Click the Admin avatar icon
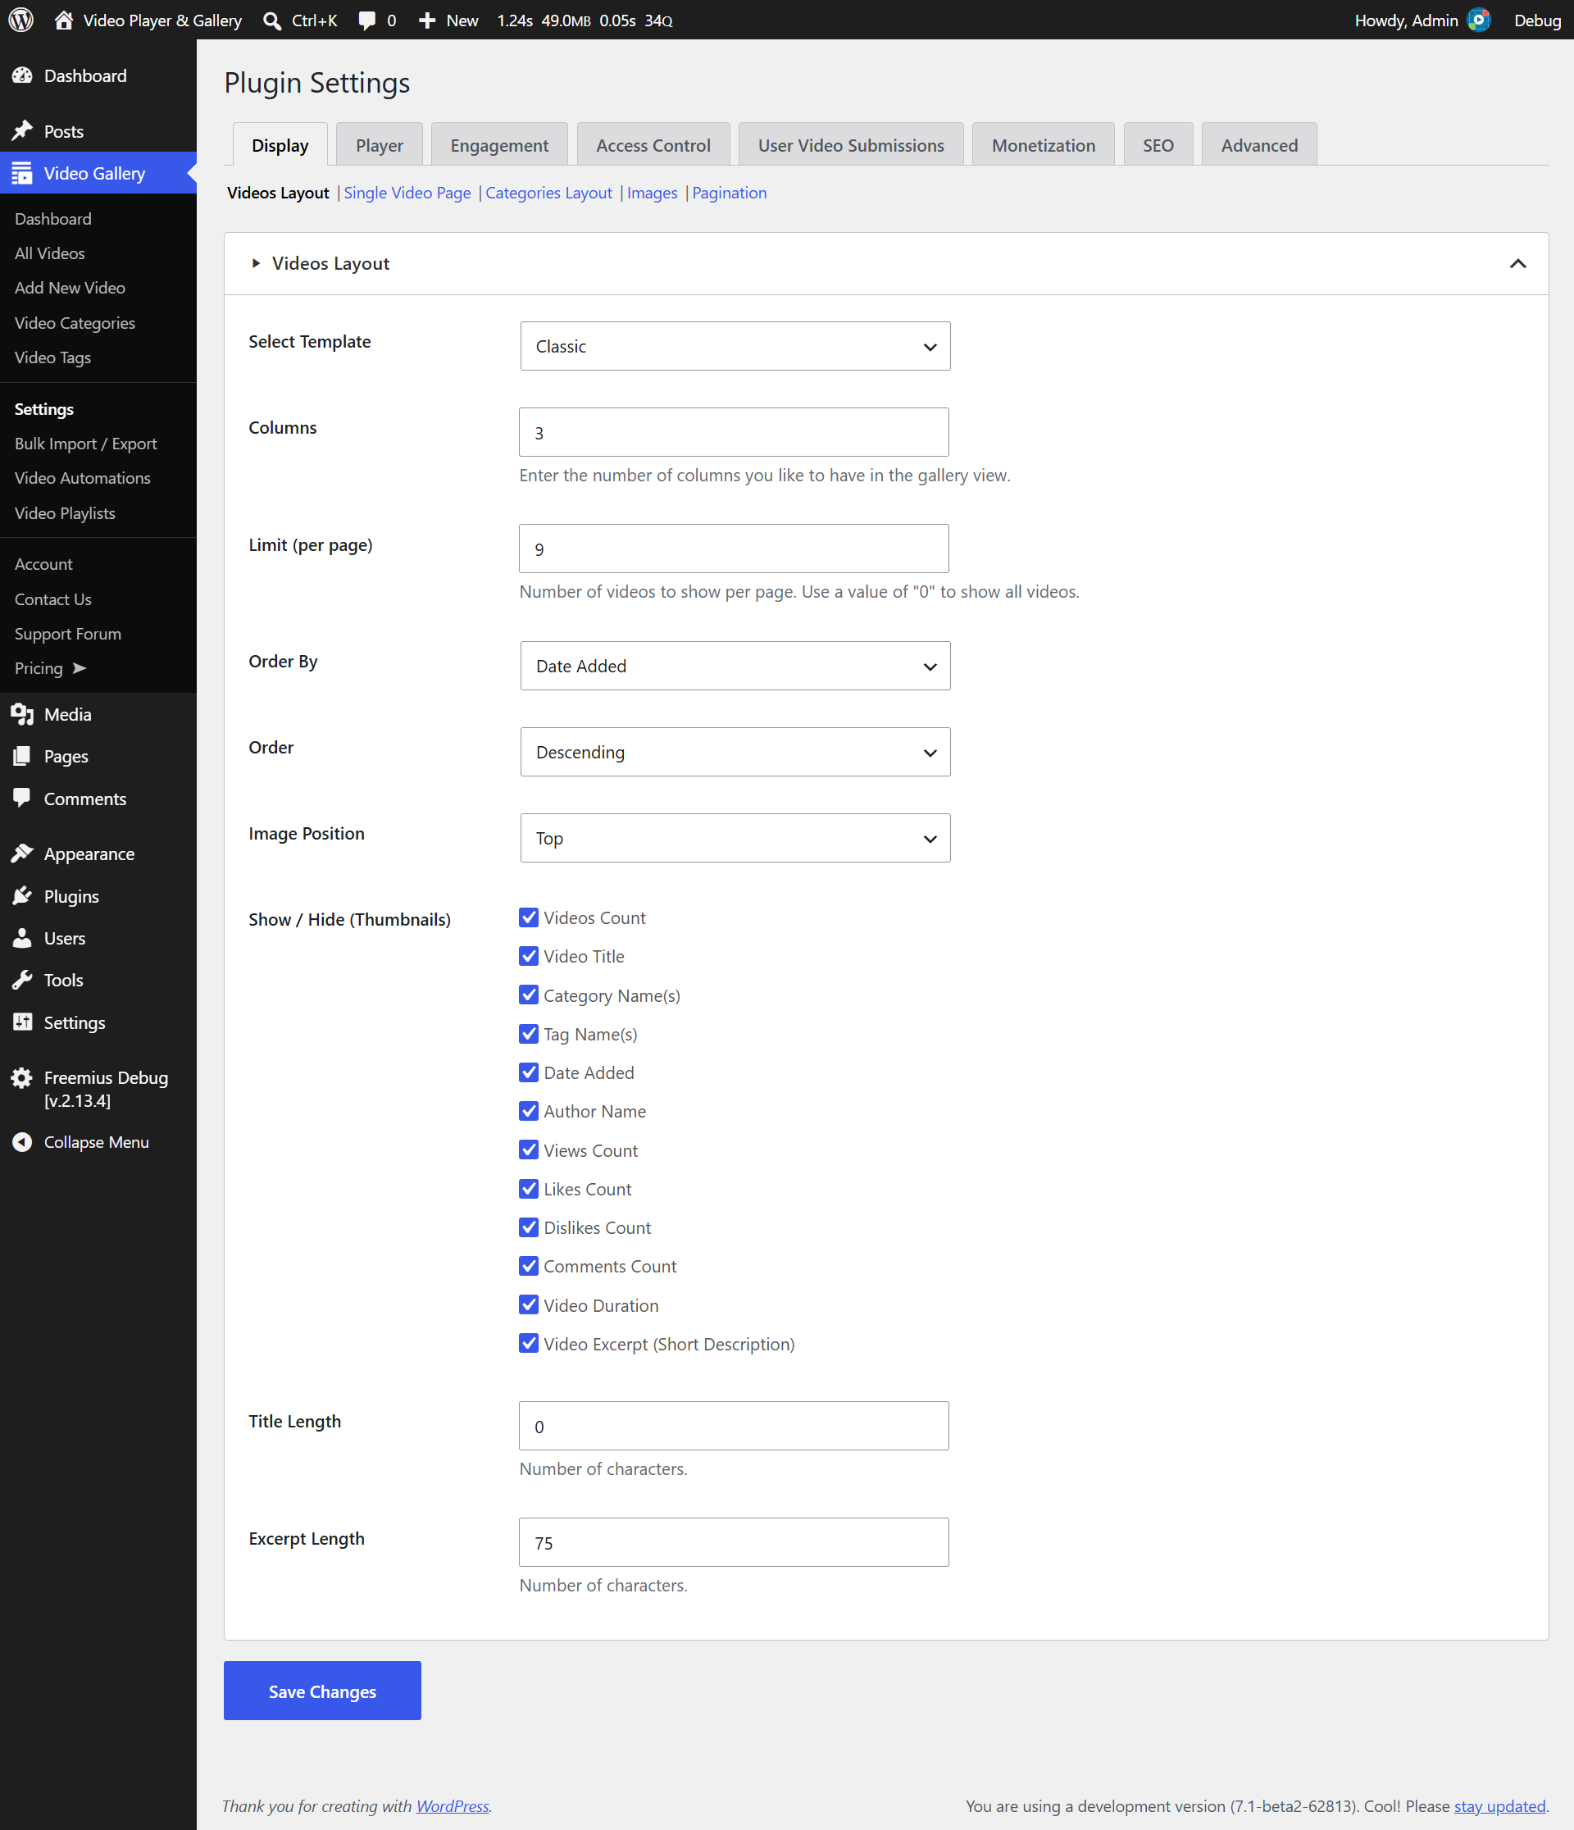This screenshot has width=1574, height=1830. tap(1479, 20)
